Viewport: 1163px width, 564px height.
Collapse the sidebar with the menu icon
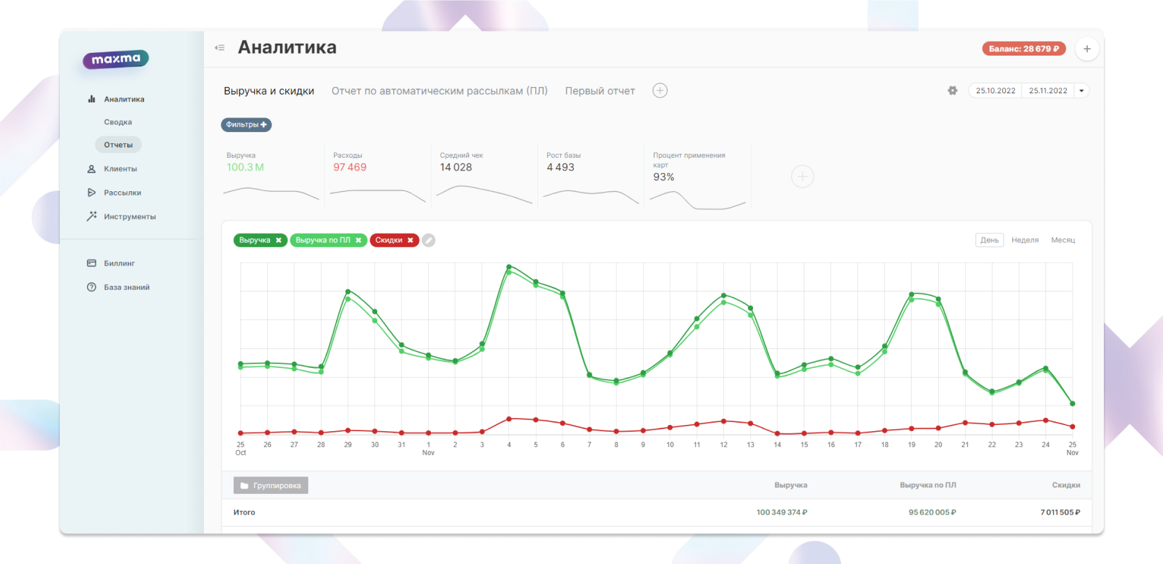tap(220, 48)
